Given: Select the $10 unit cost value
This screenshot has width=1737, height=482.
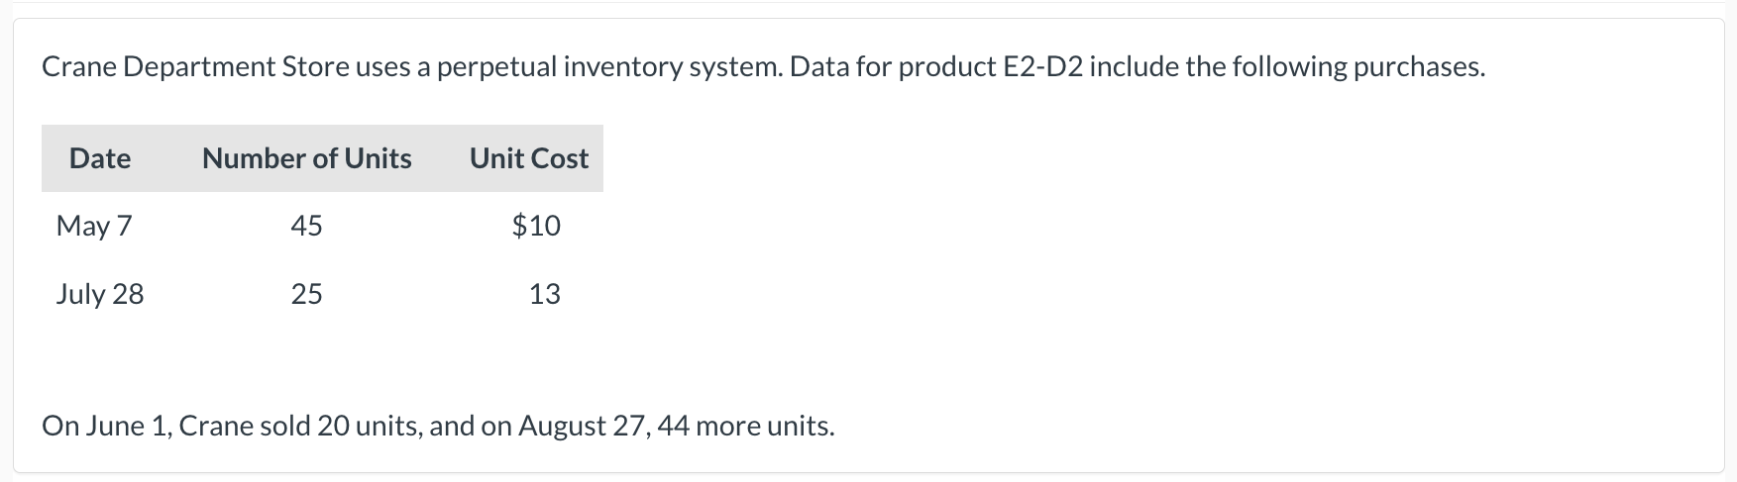Looking at the screenshot, I should 536,226.
